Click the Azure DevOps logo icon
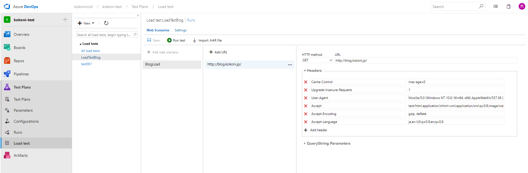 (7, 6)
